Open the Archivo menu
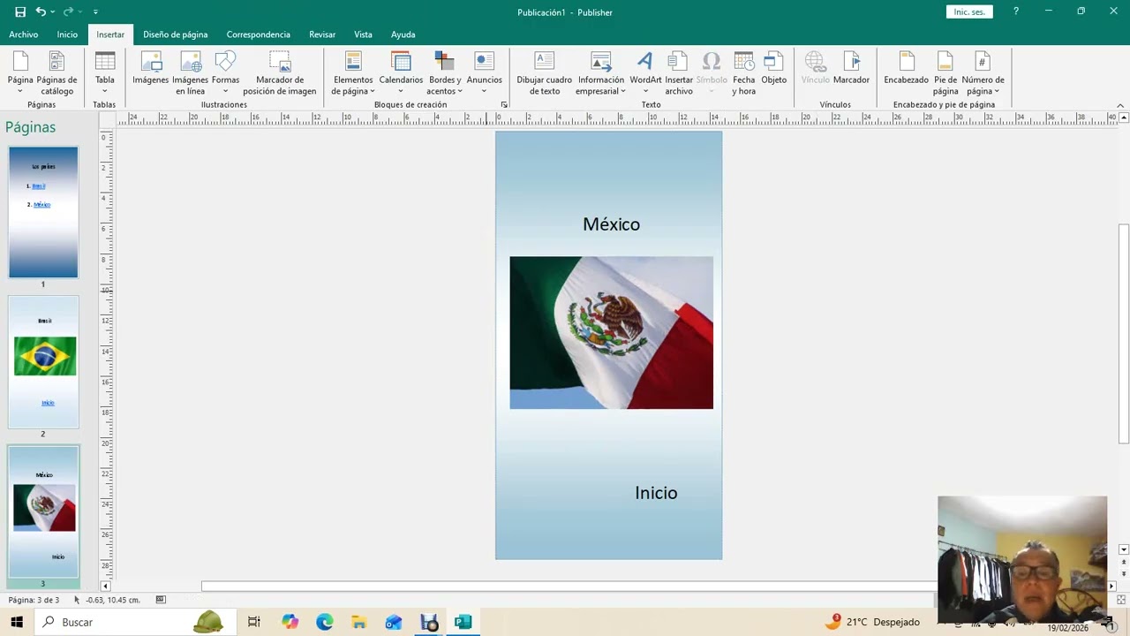The width and height of the screenshot is (1130, 636). click(24, 34)
